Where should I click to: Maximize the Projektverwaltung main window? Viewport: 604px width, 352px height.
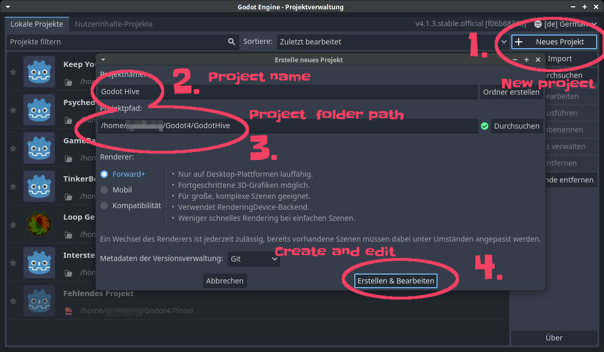coord(584,7)
